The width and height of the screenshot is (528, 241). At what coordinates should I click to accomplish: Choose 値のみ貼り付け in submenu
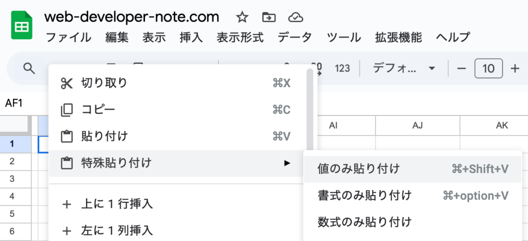click(358, 168)
